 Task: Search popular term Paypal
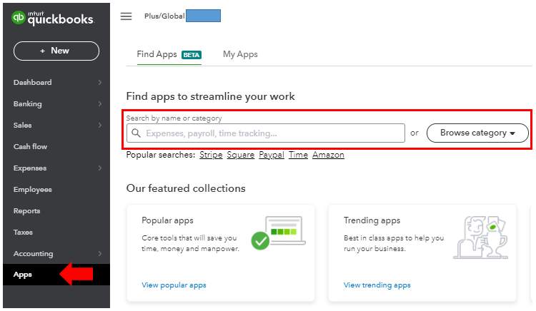pos(272,155)
